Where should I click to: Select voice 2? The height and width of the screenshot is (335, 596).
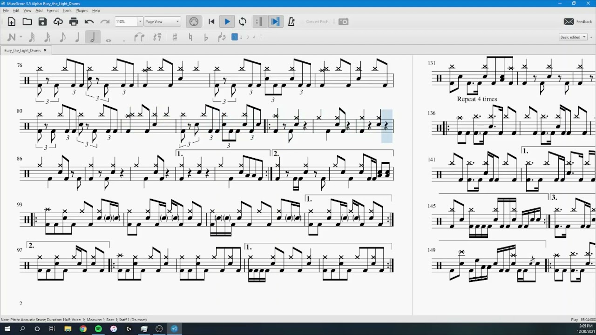tap(241, 37)
